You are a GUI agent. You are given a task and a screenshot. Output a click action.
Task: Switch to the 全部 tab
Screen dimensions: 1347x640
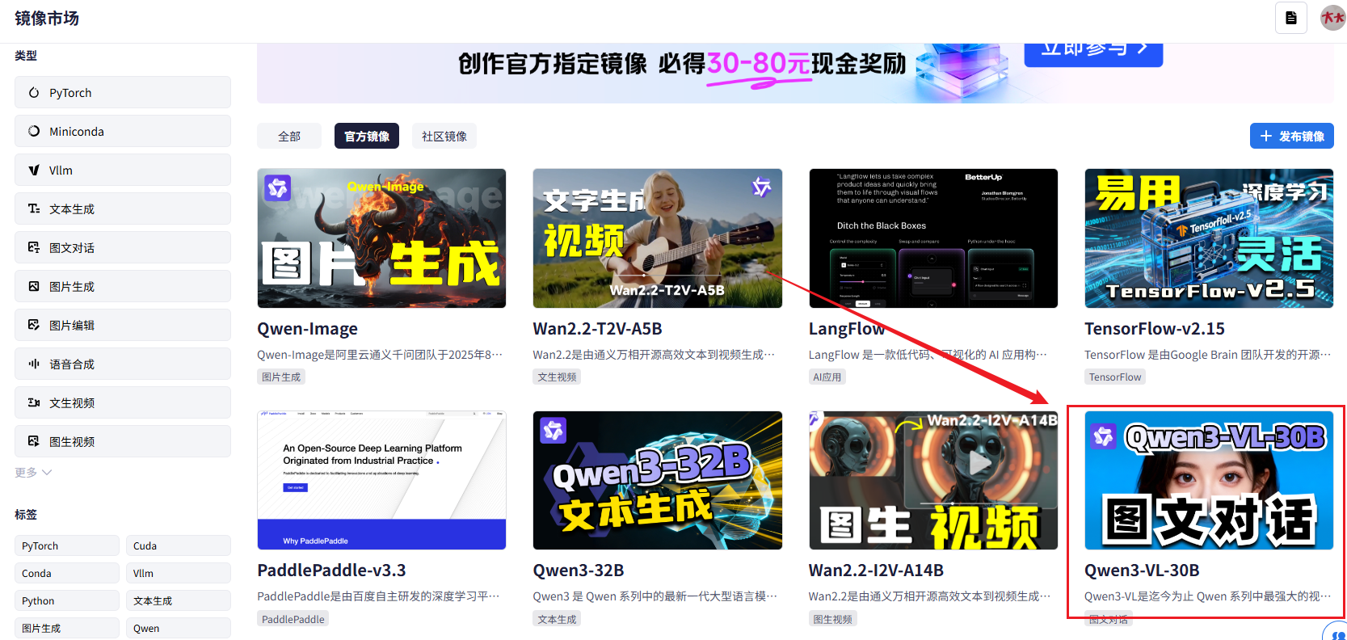(289, 137)
